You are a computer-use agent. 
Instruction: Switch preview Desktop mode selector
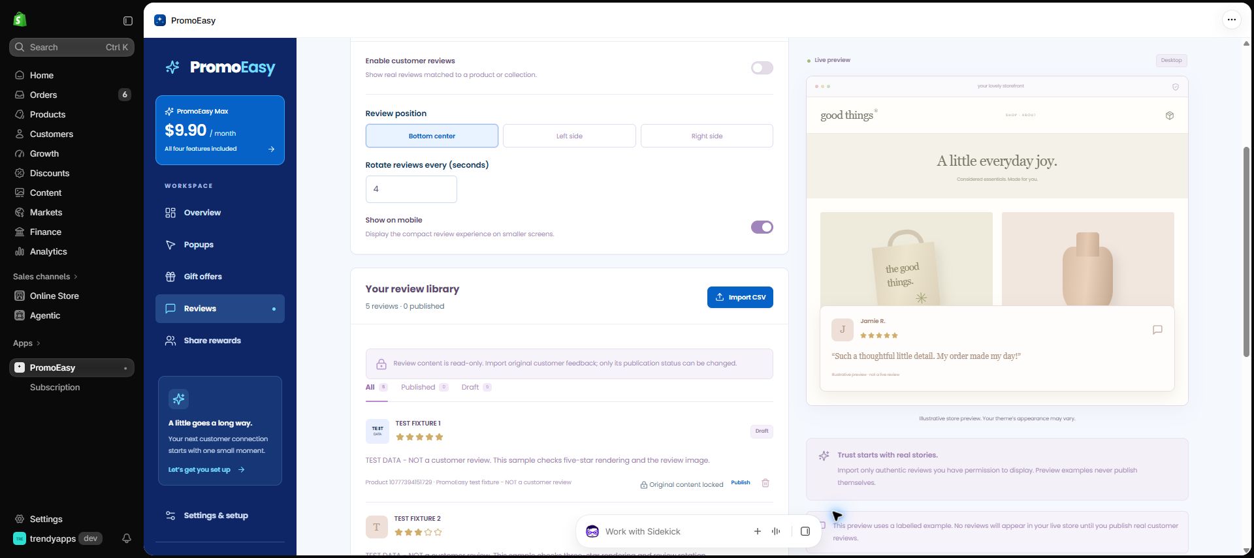coord(1171,60)
